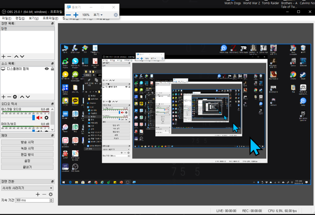Move the source down in 소스 목록
Screen dimensions: 315x215
coord(28,97)
